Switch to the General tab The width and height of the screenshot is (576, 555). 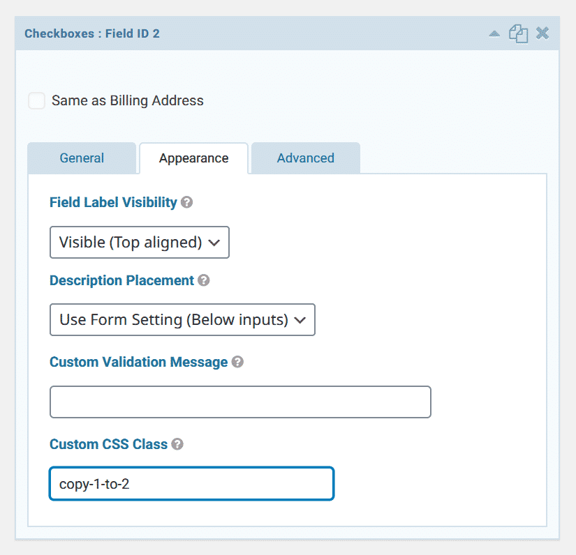pyautogui.click(x=82, y=158)
